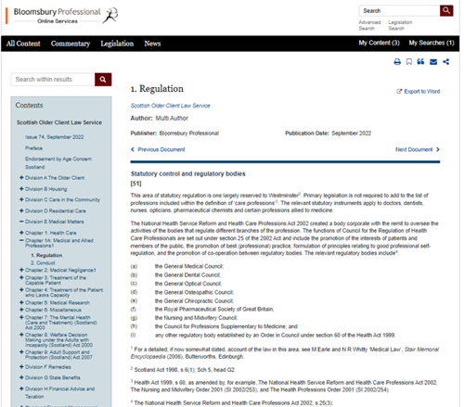Expand Chapter 1: Health Care

(x=21, y=233)
